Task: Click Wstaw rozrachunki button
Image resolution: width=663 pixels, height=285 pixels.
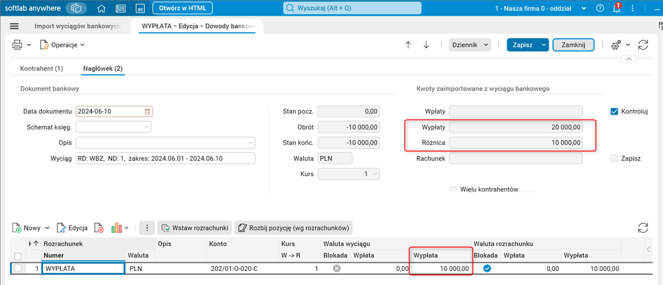Action: 195,228
